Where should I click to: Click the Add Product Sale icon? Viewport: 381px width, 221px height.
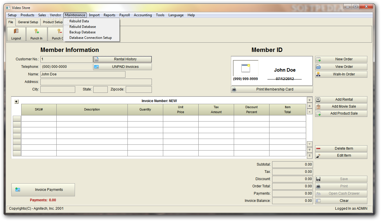point(318,113)
